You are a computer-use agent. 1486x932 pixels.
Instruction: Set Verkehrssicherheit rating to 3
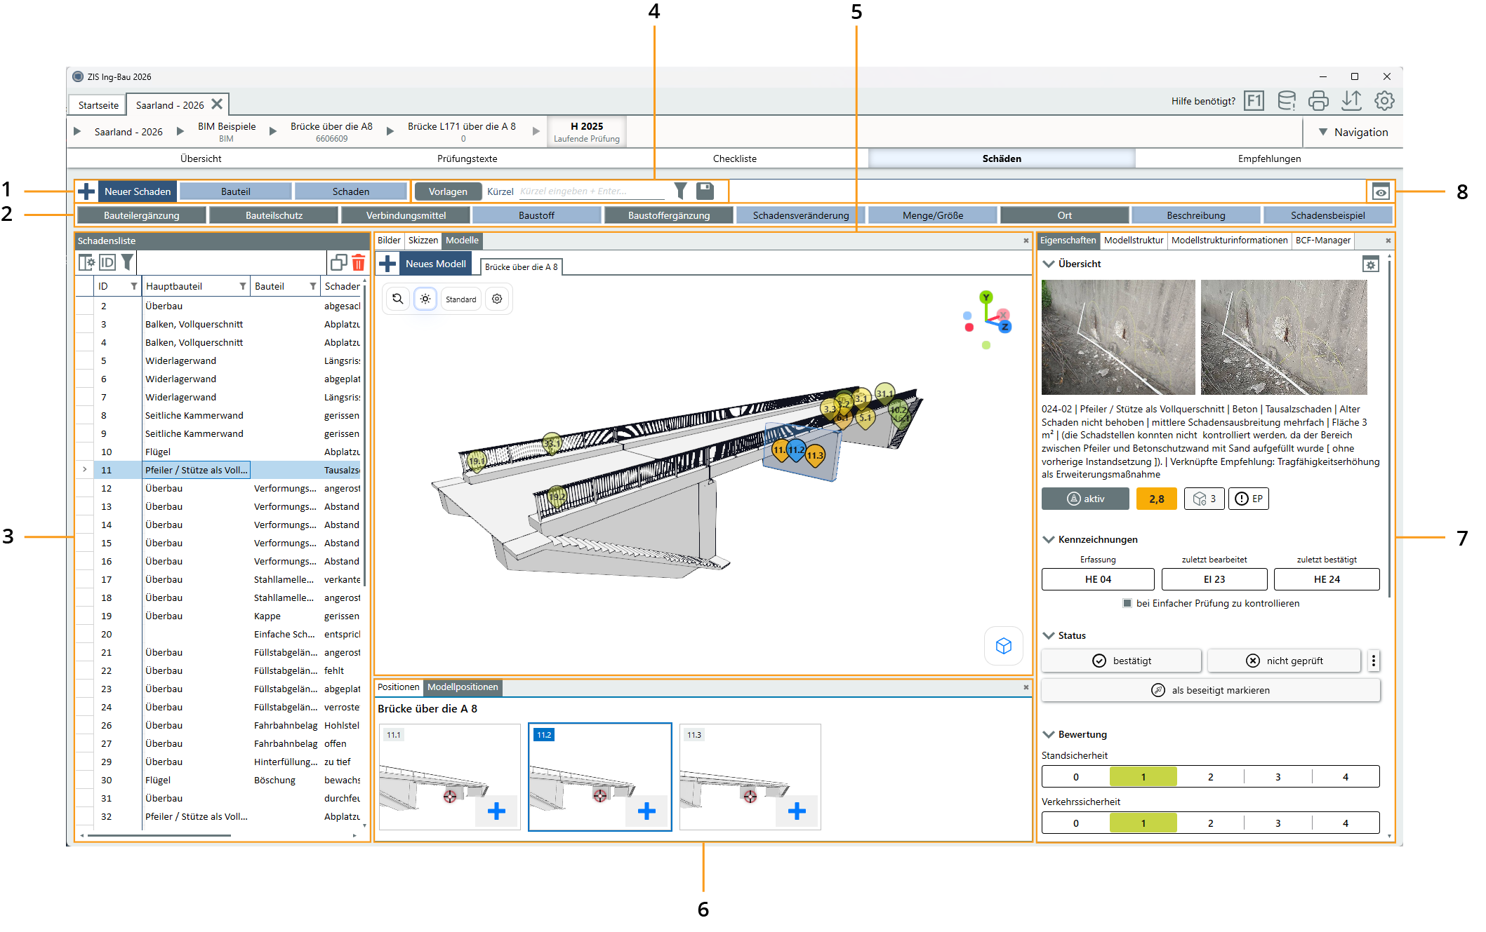[x=1278, y=823]
